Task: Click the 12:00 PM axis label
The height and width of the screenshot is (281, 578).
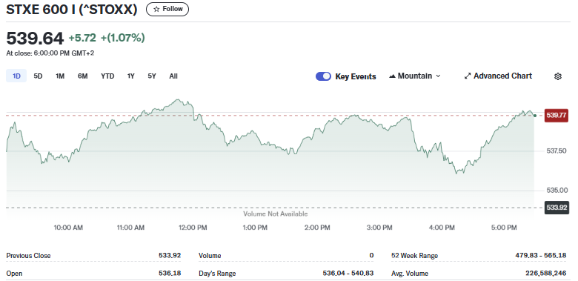Action: point(193,228)
